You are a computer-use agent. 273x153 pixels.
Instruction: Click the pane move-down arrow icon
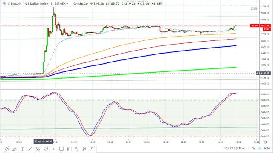point(252,9)
